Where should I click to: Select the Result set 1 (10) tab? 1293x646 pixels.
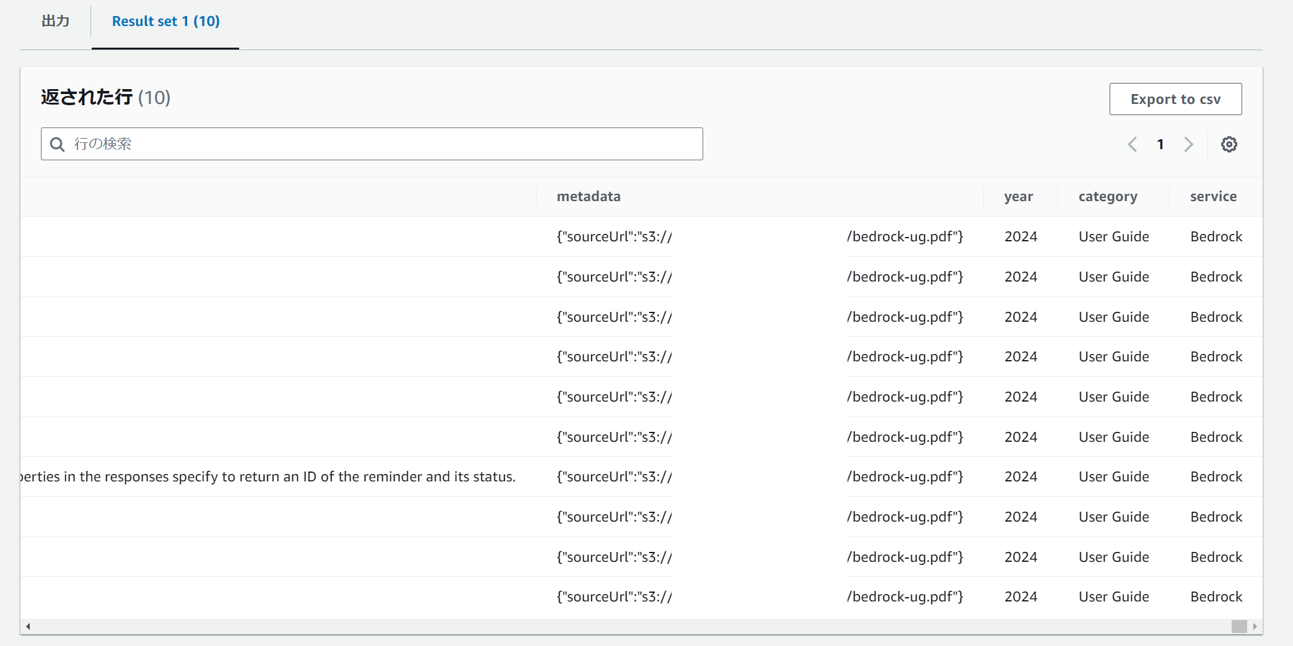[x=165, y=20]
